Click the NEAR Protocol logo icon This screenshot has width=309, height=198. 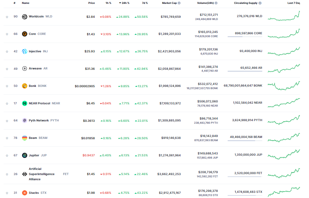[24, 103]
